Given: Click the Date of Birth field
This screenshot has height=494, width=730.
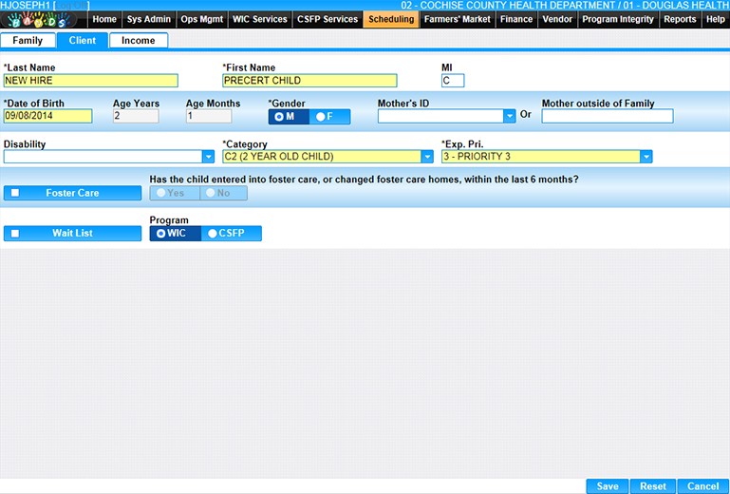Looking at the screenshot, I should (47, 117).
